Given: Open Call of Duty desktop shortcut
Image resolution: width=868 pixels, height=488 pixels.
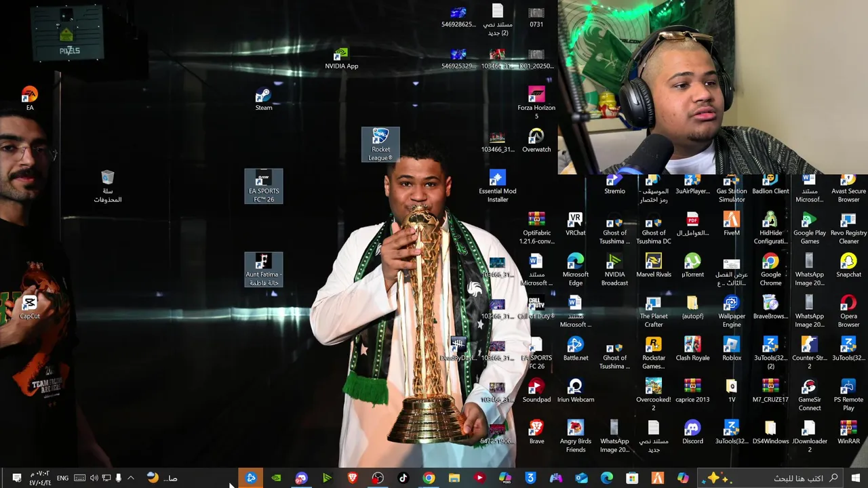Looking at the screenshot, I should (x=536, y=308).
